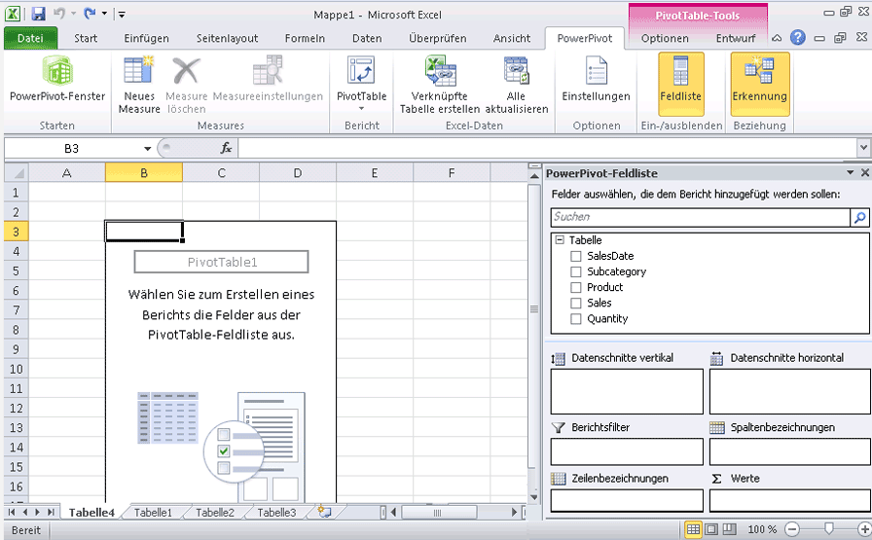Switch to sheet Tabelle1
The width and height of the screenshot is (872, 540).
[153, 512]
